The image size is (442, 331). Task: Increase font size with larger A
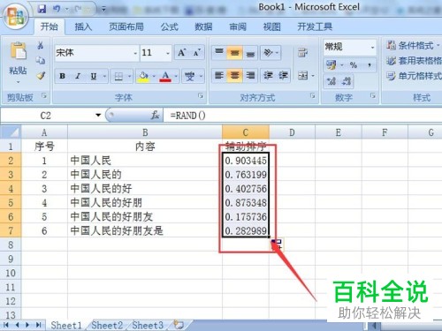(x=181, y=53)
